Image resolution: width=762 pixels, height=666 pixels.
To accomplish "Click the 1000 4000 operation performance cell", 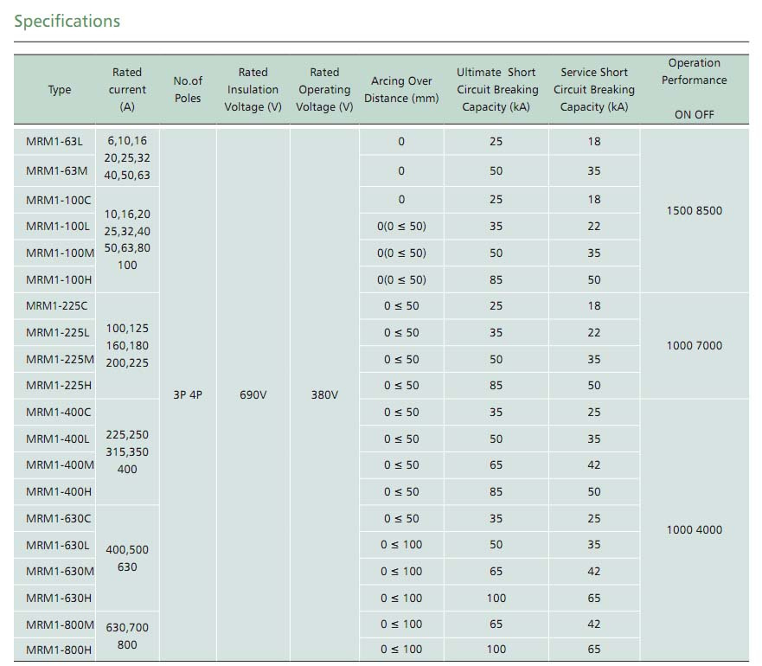I will pyautogui.click(x=695, y=530).
